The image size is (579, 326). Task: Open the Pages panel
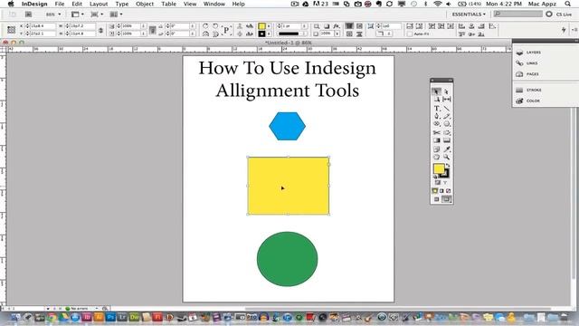(527, 74)
